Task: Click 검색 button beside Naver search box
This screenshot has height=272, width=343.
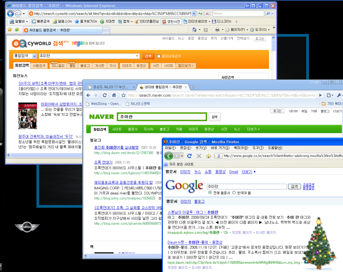Action: (x=214, y=117)
